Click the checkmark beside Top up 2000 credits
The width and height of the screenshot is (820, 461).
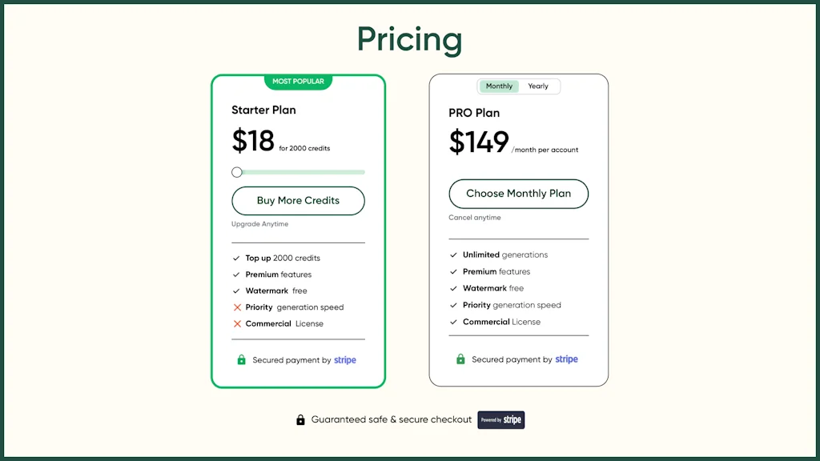tap(236, 259)
